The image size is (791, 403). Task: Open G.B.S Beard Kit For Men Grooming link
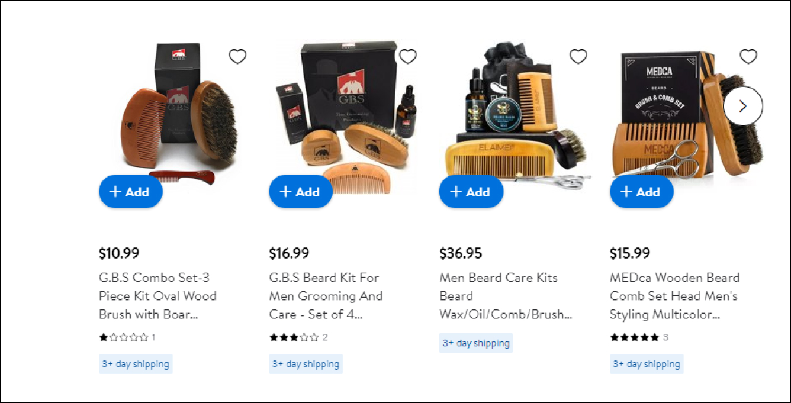pos(326,296)
